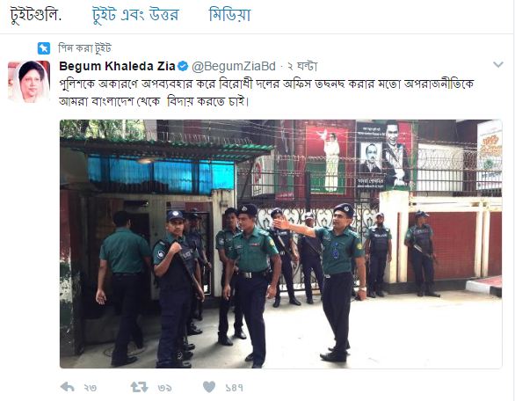The height and width of the screenshot is (401, 515).
Task: Click the tweet text body
Action: [266, 92]
